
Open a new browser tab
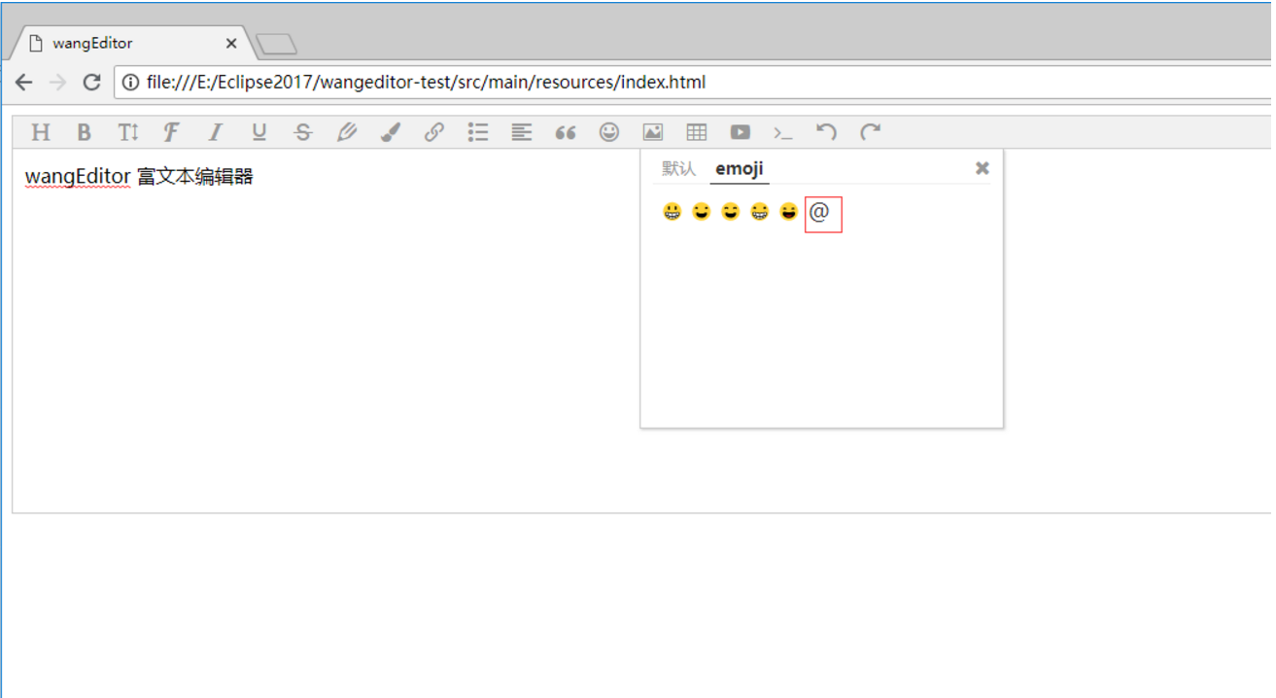point(276,45)
